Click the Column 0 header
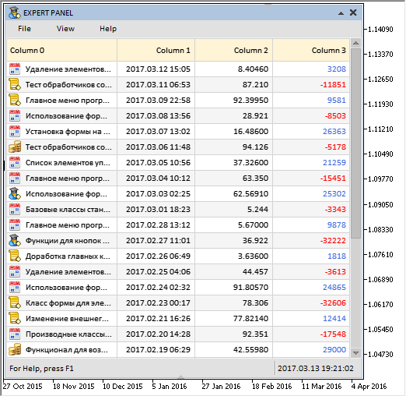Viewport: 406px width, 396px height. pyautogui.click(x=61, y=50)
